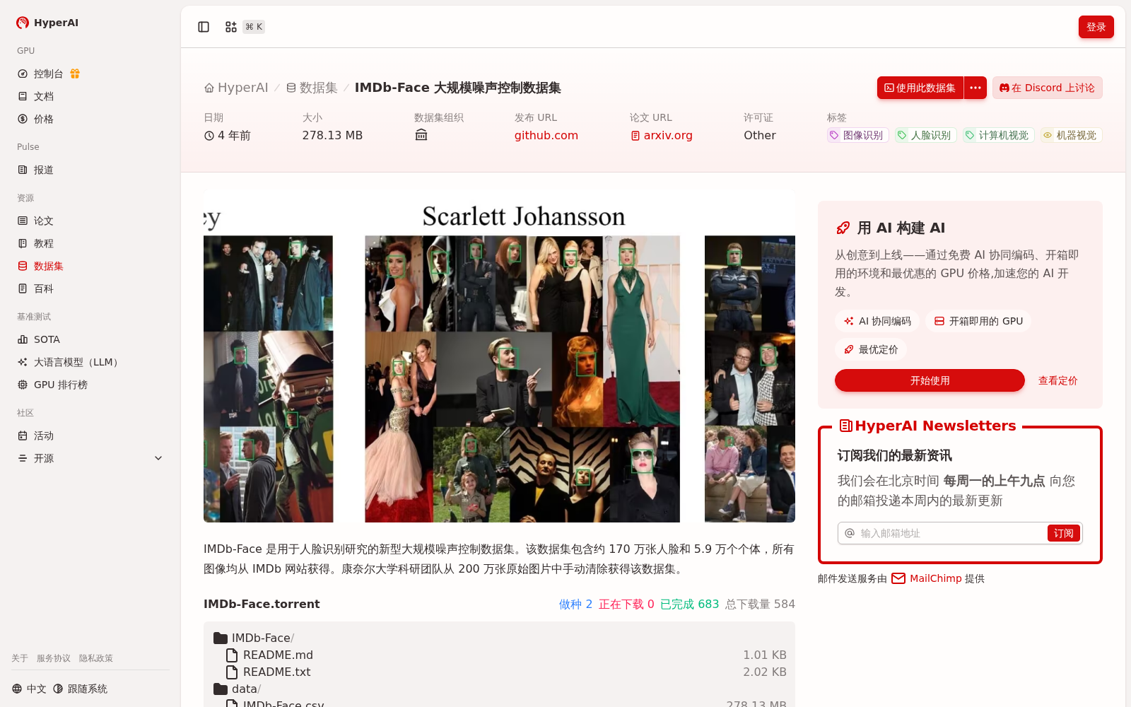Open the github.com publish URL
The width and height of the screenshot is (1131, 707).
coord(546,135)
